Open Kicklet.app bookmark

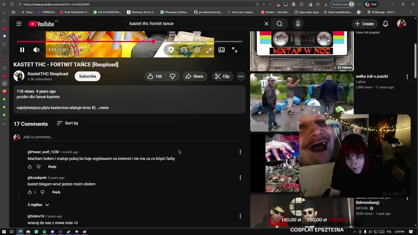(381, 12)
